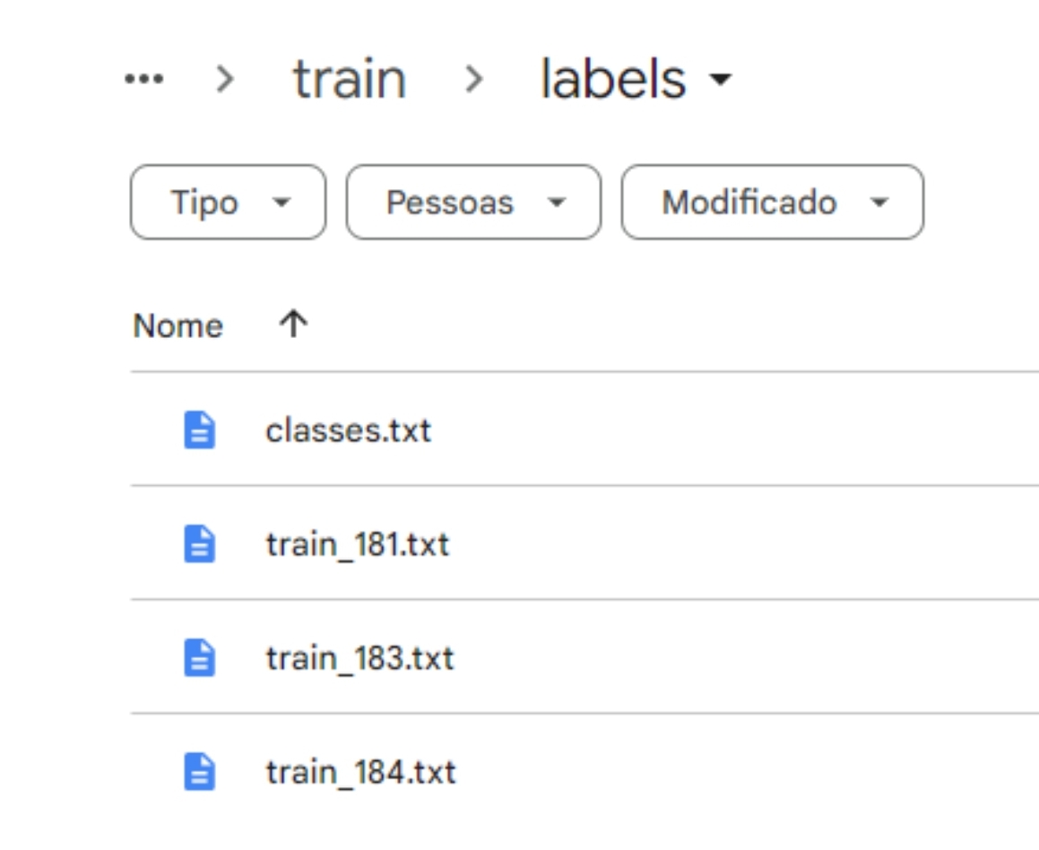Show hidden path via three-dots breadcrumb
1039x850 pixels.
143,80
